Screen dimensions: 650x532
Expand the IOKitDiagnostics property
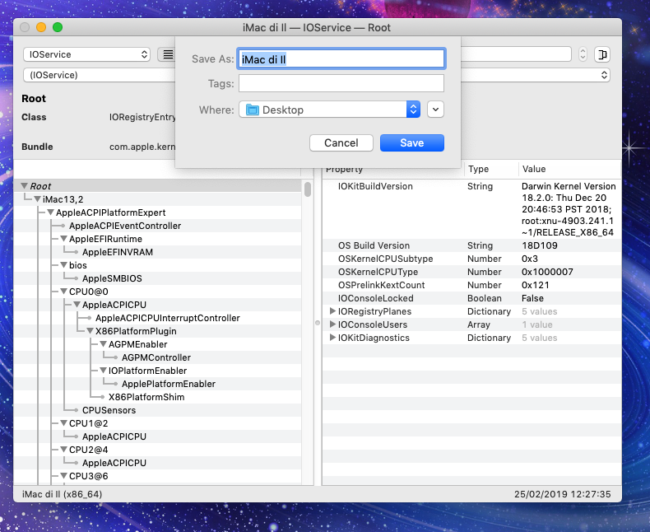(332, 338)
